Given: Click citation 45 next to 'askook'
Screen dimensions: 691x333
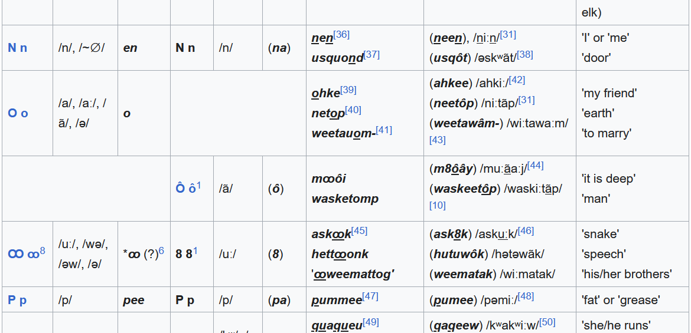Looking at the screenshot, I should point(359,230).
